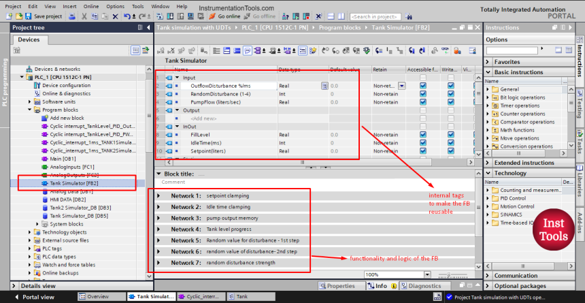Click the padlock protection icon in block toolbar
585x303 pixels.
(456, 50)
